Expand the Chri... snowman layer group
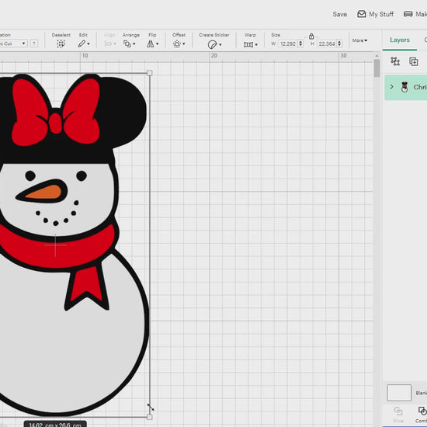The image size is (427, 427). click(391, 87)
